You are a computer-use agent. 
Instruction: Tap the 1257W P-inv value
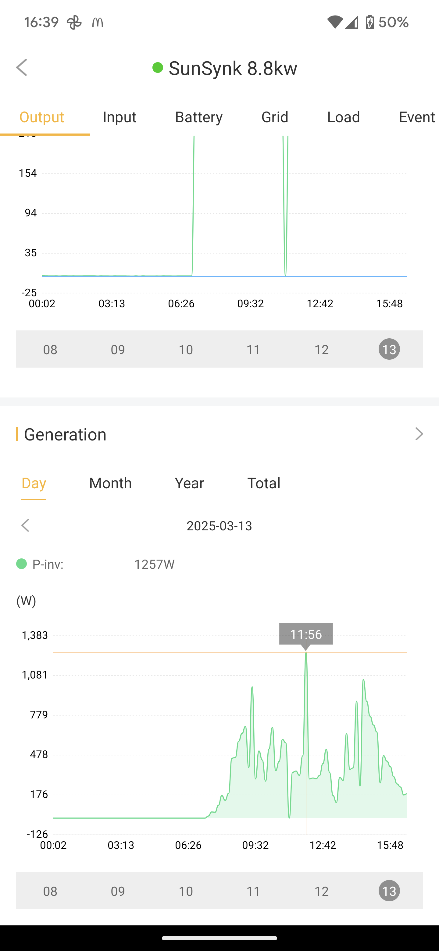154,564
